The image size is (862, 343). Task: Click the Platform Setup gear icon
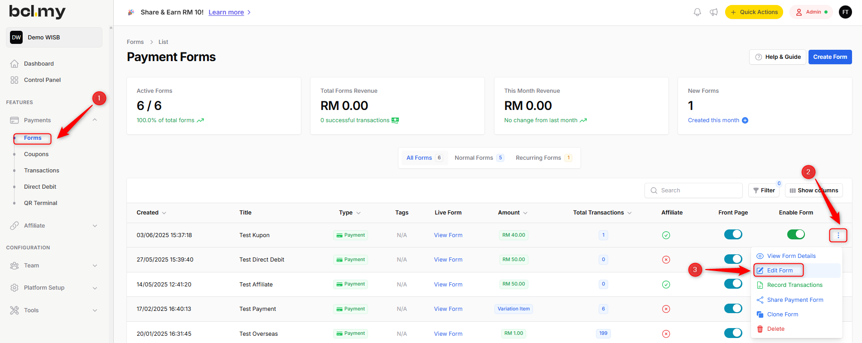[x=15, y=288]
